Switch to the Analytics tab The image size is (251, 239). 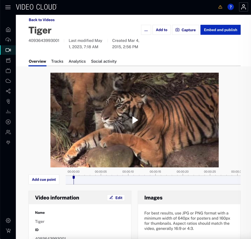click(x=77, y=61)
